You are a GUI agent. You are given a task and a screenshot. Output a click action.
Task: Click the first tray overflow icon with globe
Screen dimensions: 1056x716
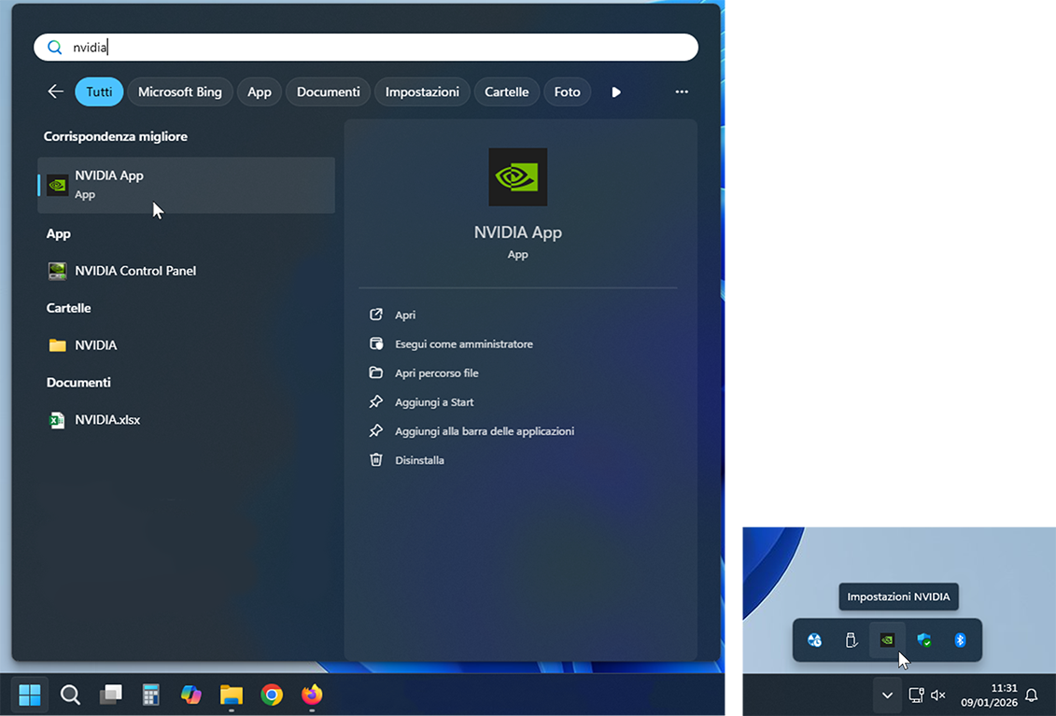(x=815, y=639)
